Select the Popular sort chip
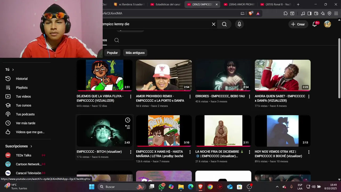Image resolution: width=341 pixels, height=192 pixels. click(112, 53)
